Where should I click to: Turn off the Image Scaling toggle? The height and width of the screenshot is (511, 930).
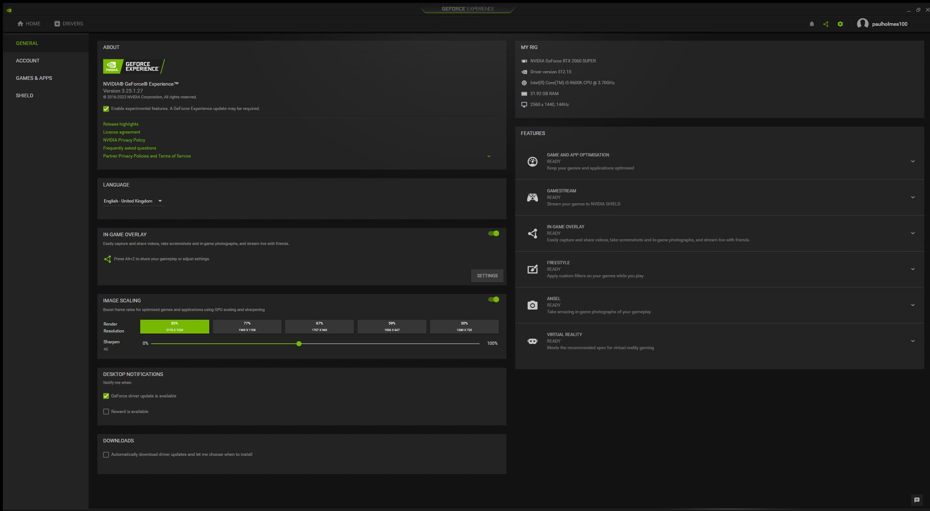pos(494,300)
